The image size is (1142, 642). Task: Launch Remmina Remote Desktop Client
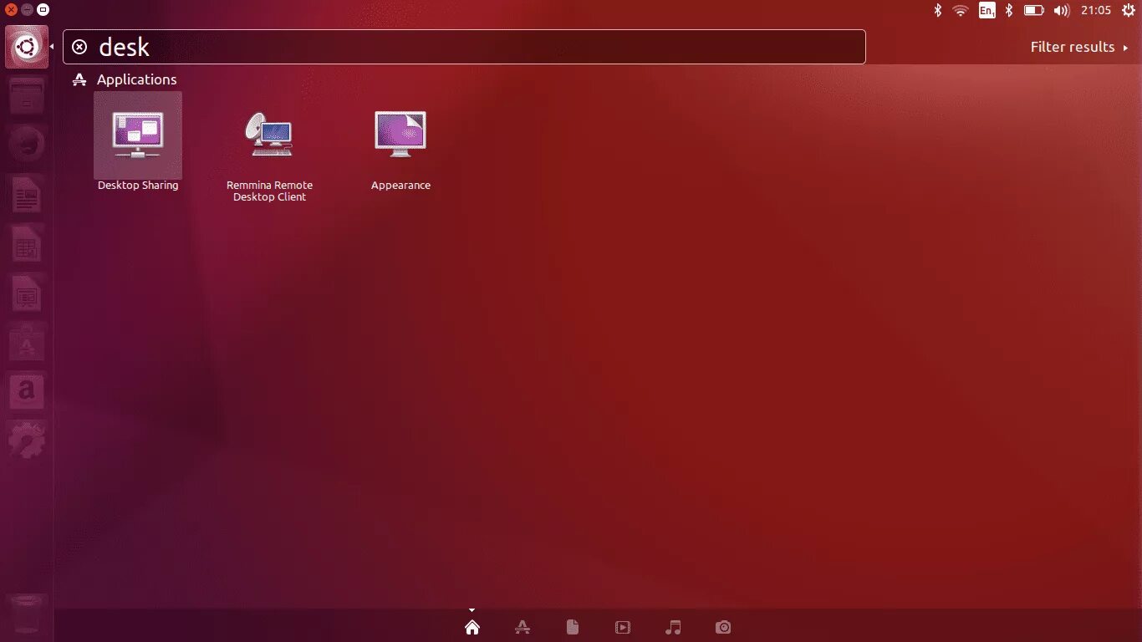point(269,134)
